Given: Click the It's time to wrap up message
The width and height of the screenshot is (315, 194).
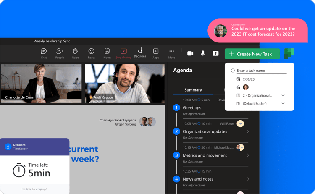Looking at the screenshot, I should tap(34, 189).
